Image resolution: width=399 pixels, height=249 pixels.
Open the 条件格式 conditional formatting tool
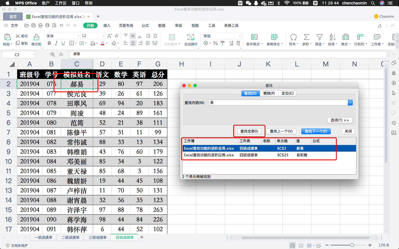pyautogui.click(x=254, y=40)
